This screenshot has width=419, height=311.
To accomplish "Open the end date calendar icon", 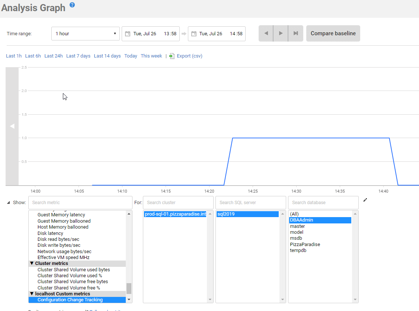I will (194, 33).
